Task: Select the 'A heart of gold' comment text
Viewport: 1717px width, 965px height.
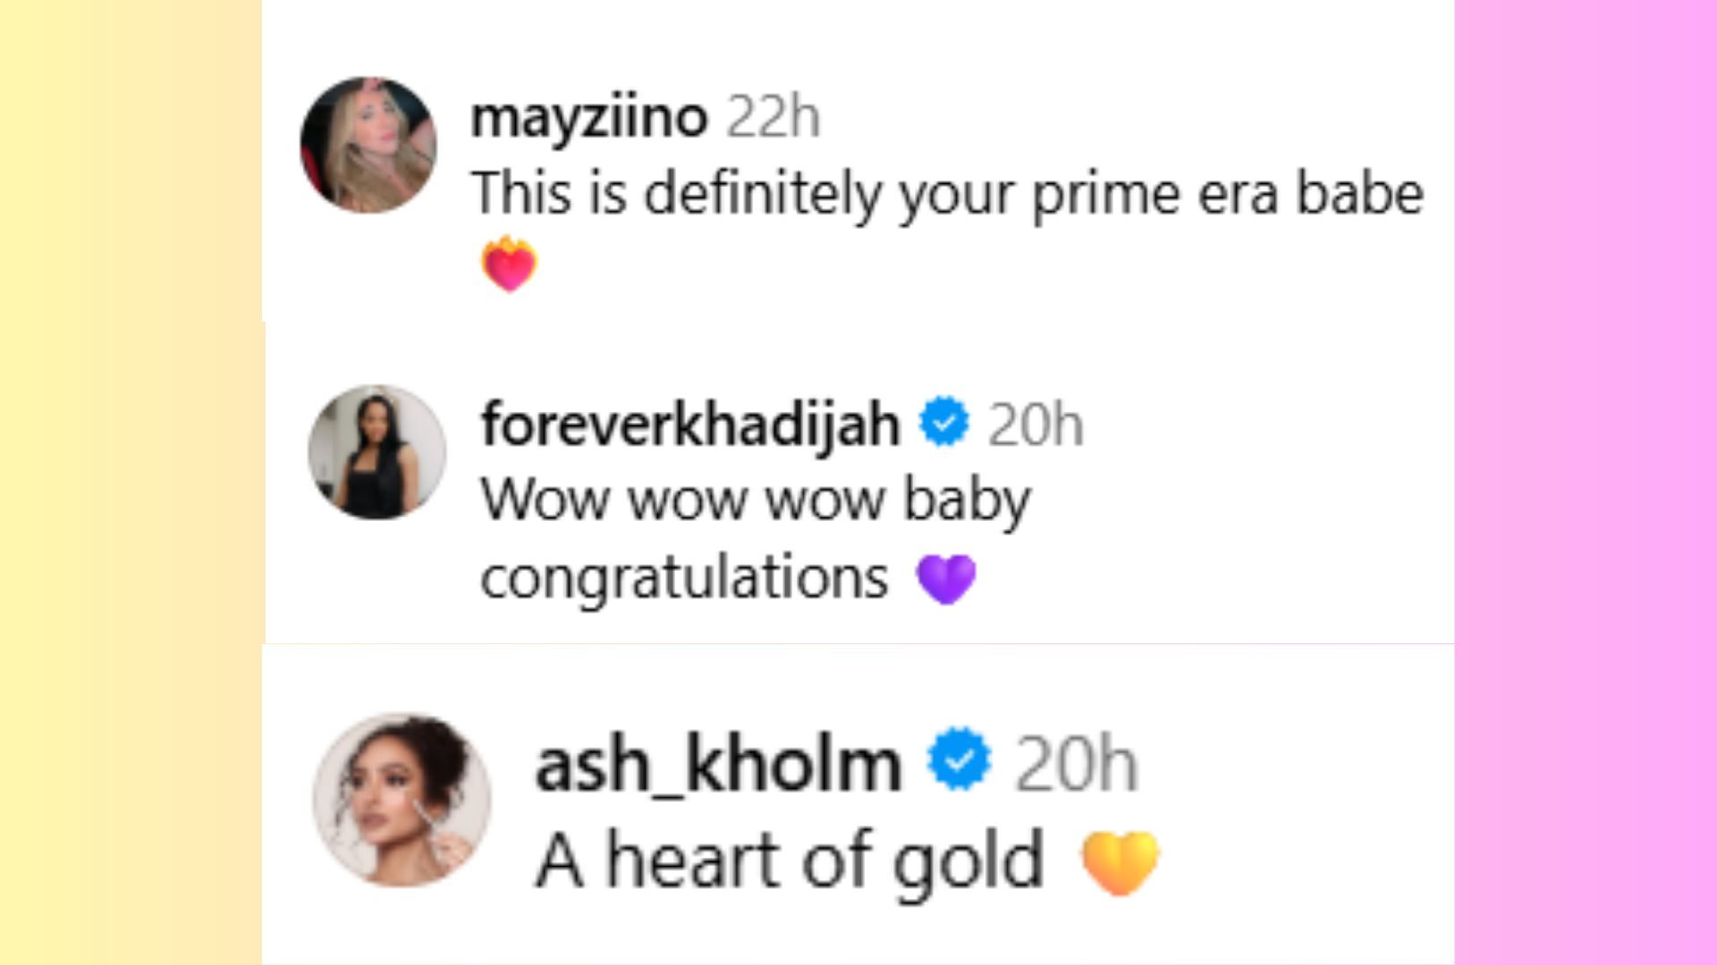Action: [x=790, y=860]
